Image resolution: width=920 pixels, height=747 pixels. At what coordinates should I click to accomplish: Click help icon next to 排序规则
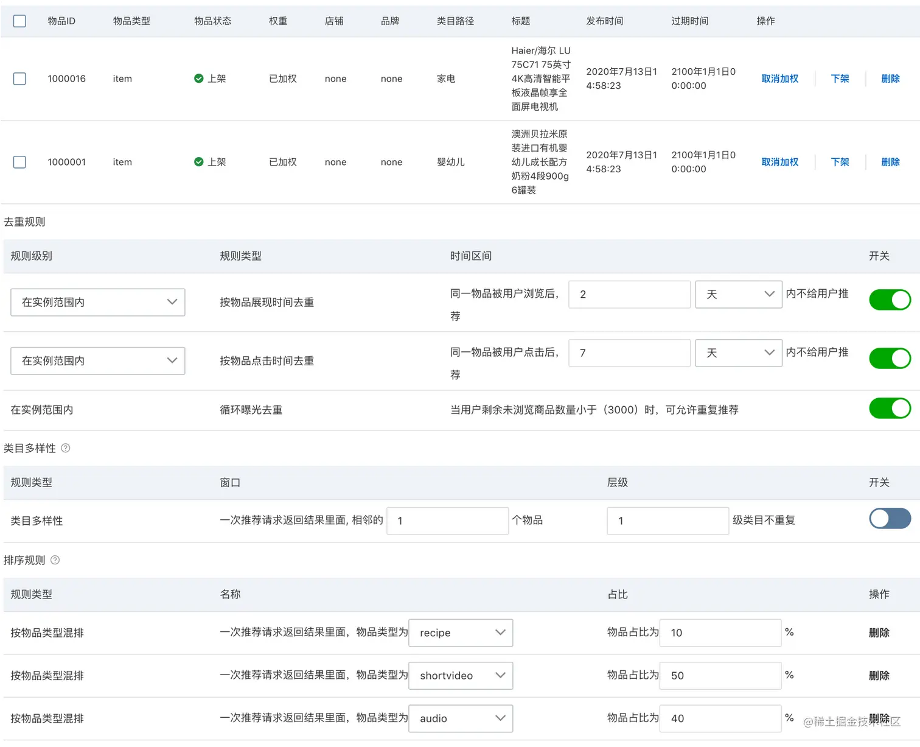[55, 560]
